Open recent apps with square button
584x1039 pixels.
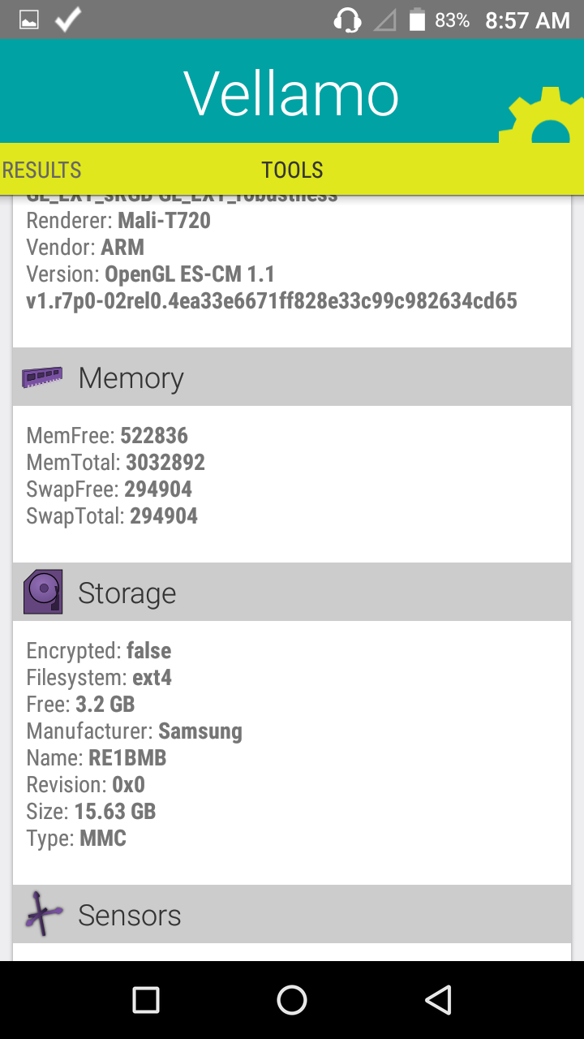[x=146, y=1000]
